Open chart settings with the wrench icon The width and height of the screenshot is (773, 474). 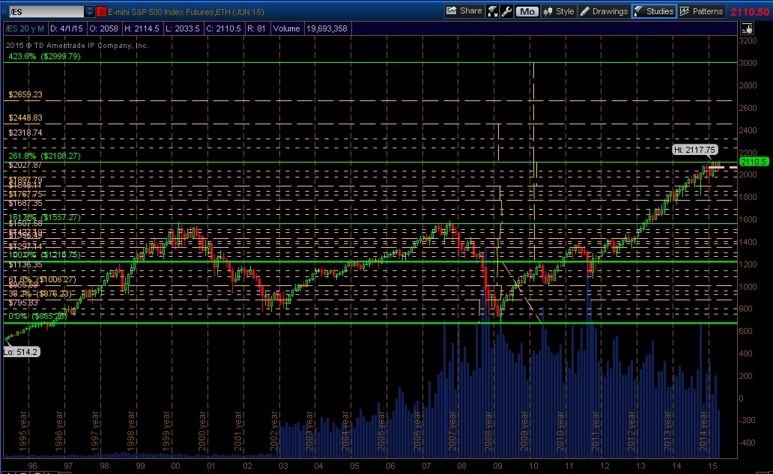click(x=506, y=11)
